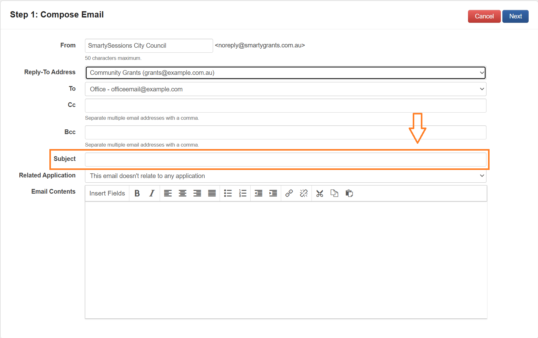Open the Reply-To Address dropdown
This screenshot has height=338, width=538.
tap(286, 73)
